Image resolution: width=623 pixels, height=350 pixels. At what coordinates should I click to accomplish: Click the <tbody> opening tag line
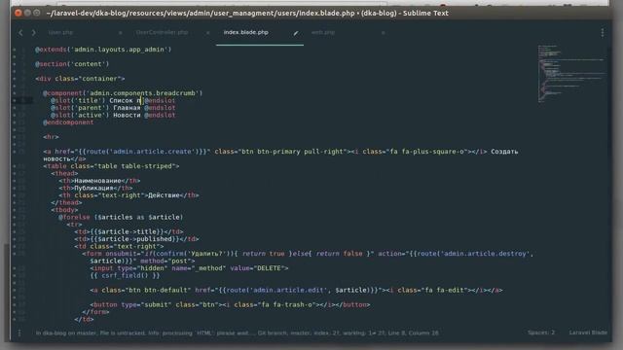click(64, 210)
